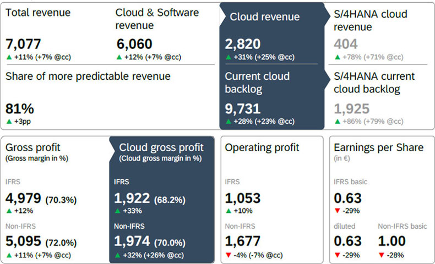
Task: Click green arrow under S/4HANA cloud revenue 404
Action: (x=338, y=57)
